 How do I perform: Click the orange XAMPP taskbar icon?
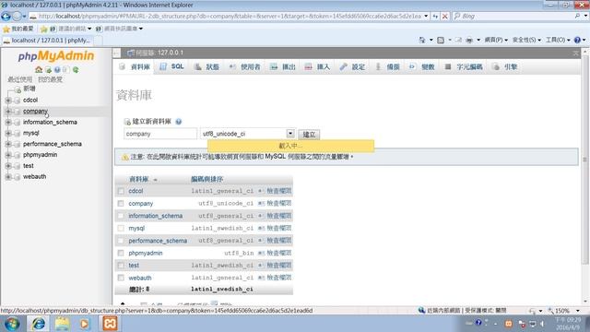click(x=110, y=324)
